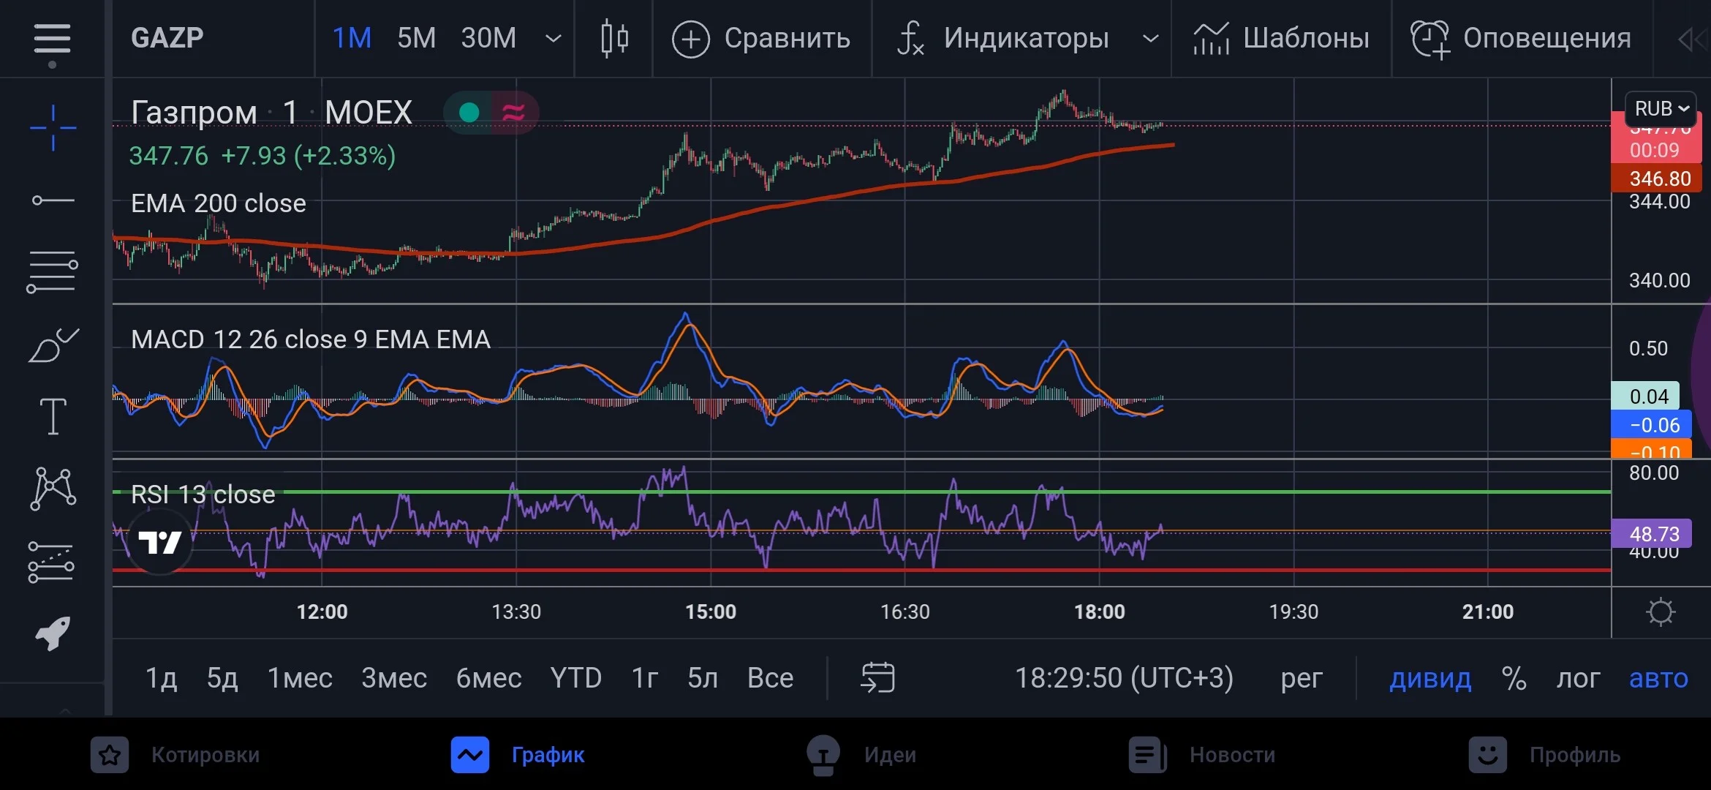Screen dimensions: 1711x790
Task: Click the 48.73 RSI value label
Action: click(x=1652, y=534)
